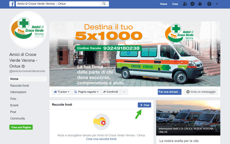Open Foto in left sidebar
230x144 pixels.
pos(13,99)
